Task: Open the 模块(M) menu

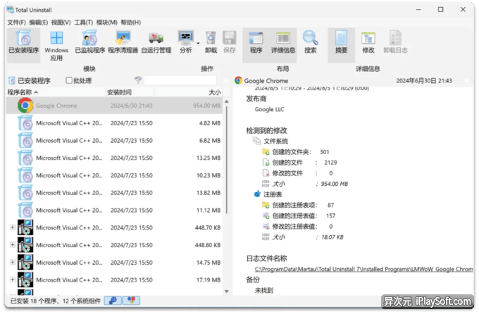Action: (106, 23)
